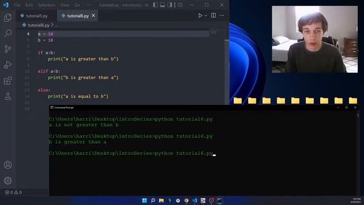
Task: Open the Run and Debug view
Action: tap(7, 65)
